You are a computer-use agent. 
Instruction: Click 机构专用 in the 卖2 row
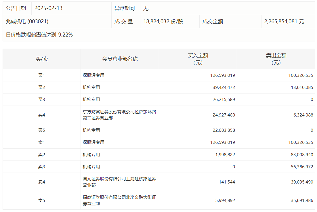click(x=91, y=155)
